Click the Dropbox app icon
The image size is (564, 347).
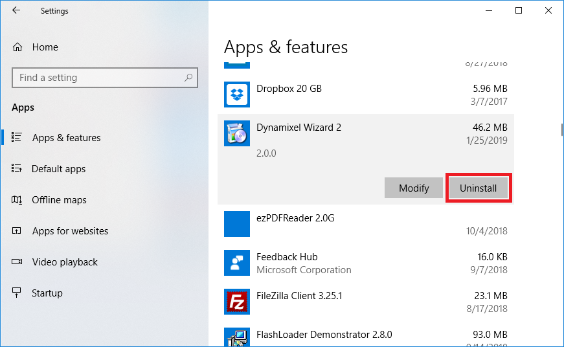[237, 95]
